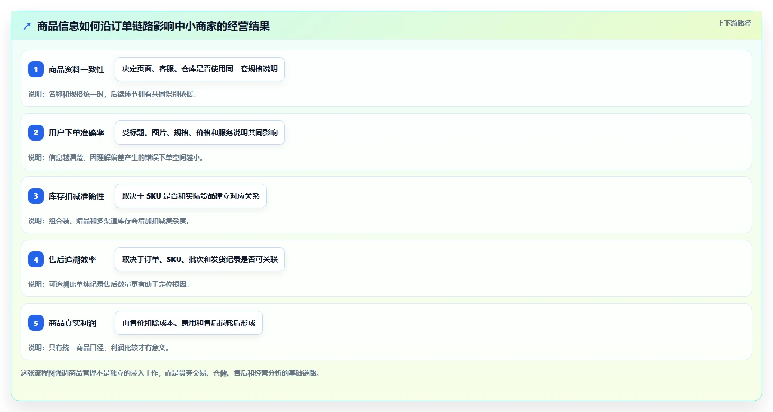Click the box 决定页面、客服、仓库是否使用同一套规格说明
Viewport: 773px width, 412px height.
pyautogui.click(x=200, y=69)
